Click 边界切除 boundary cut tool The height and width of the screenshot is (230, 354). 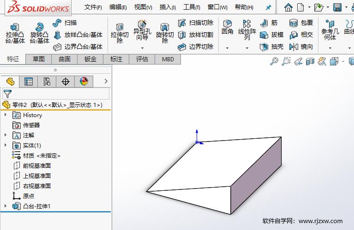point(196,47)
